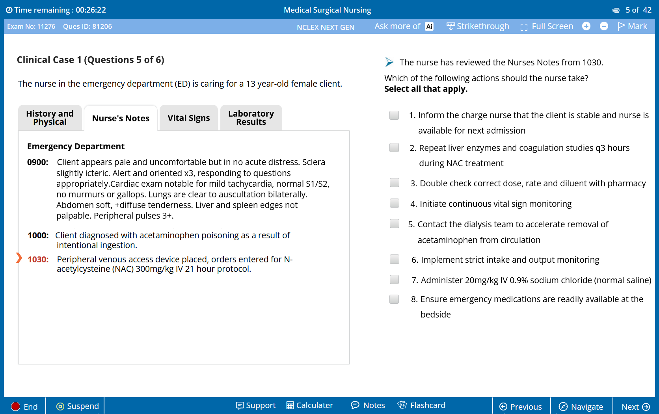Go to the Next question
This screenshot has height=414, width=659.
(x=635, y=407)
